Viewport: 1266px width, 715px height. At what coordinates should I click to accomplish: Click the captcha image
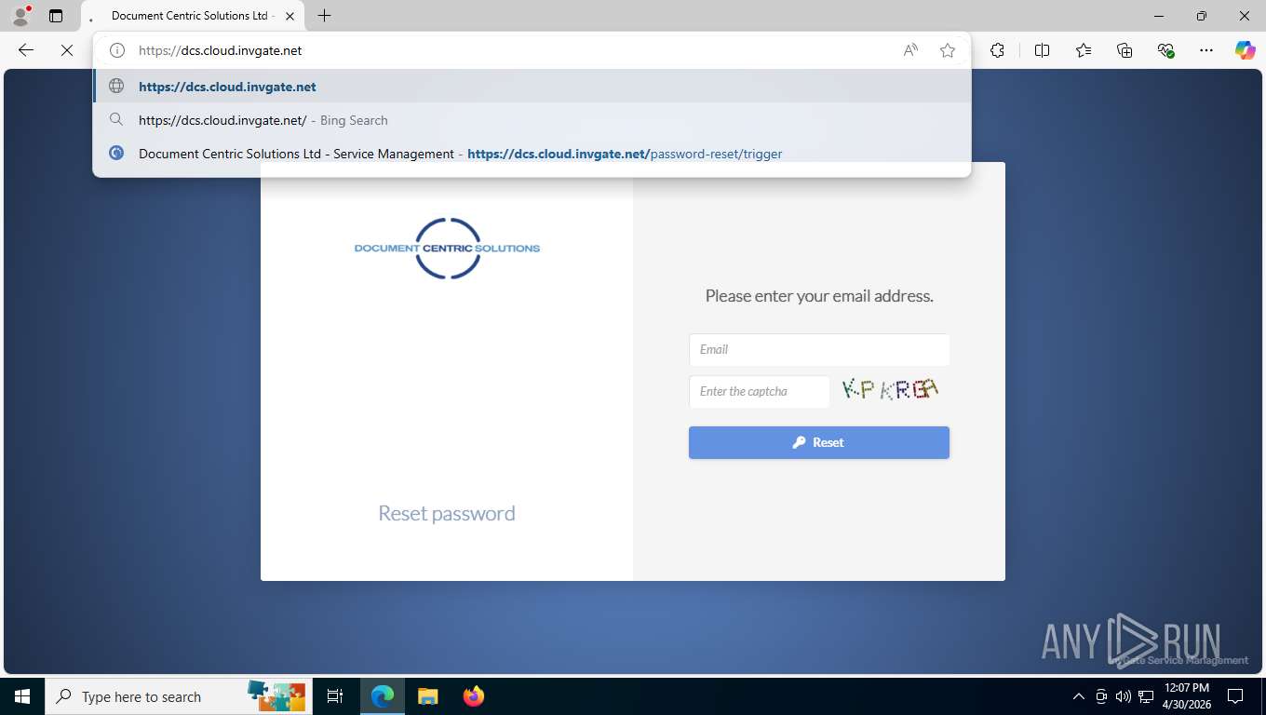890,390
